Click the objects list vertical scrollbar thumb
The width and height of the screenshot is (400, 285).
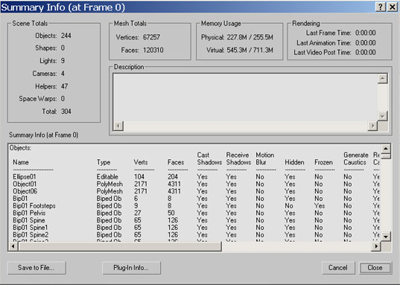(x=386, y=156)
